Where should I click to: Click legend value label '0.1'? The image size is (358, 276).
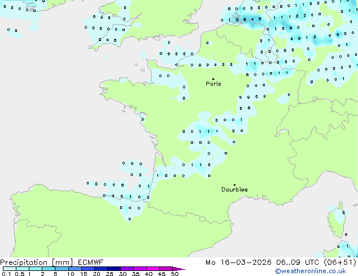coord(6,274)
